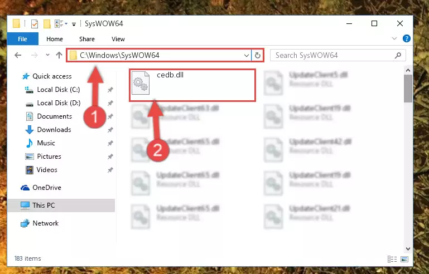Screen dimensions: 429x274
Task: Open the address bar history dropdown
Action: 246,56
